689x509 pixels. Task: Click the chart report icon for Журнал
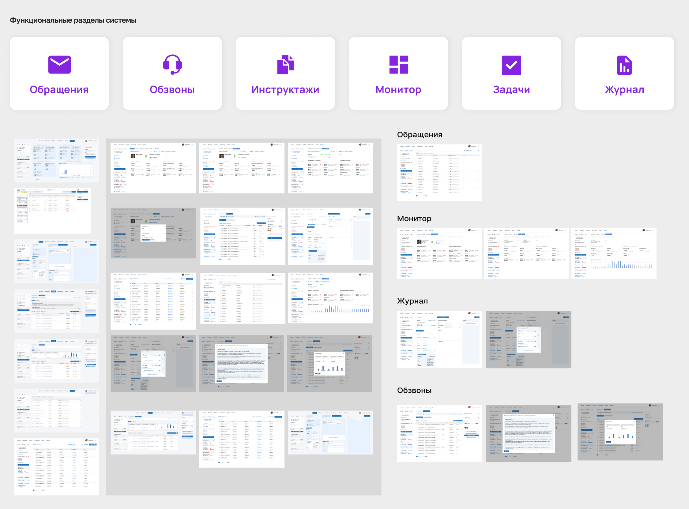pos(624,65)
